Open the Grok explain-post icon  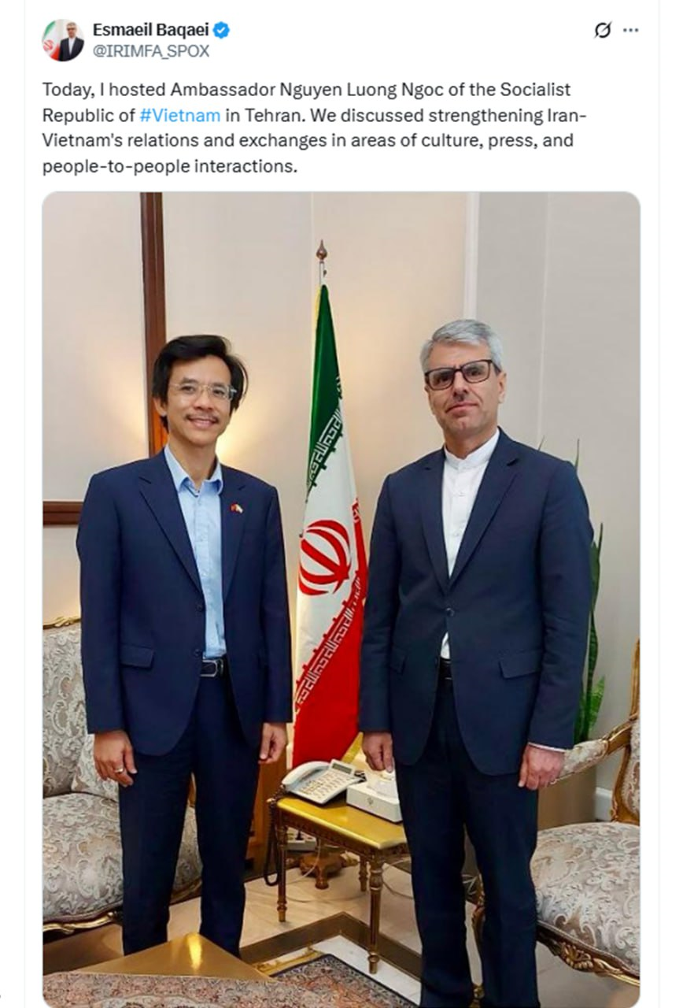(603, 30)
